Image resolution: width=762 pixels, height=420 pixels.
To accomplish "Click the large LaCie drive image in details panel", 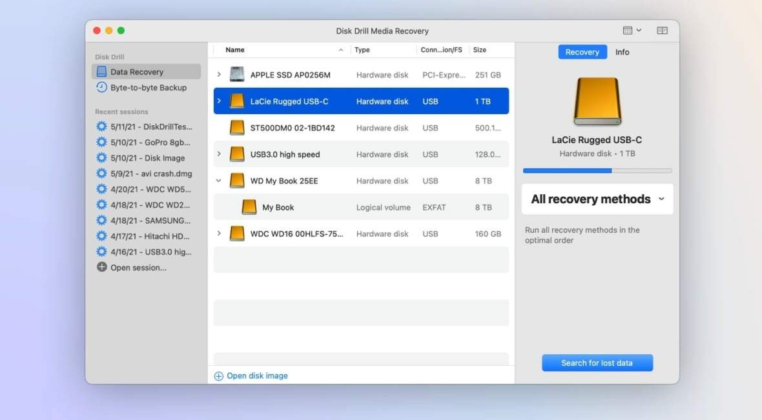I will click(597, 101).
